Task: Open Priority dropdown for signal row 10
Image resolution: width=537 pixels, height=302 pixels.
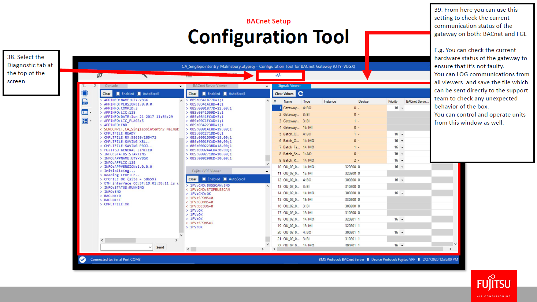Action: [x=402, y=167]
